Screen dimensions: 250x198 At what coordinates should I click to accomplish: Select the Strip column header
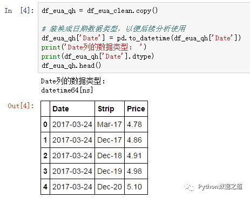pyautogui.click(x=110, y=109)
